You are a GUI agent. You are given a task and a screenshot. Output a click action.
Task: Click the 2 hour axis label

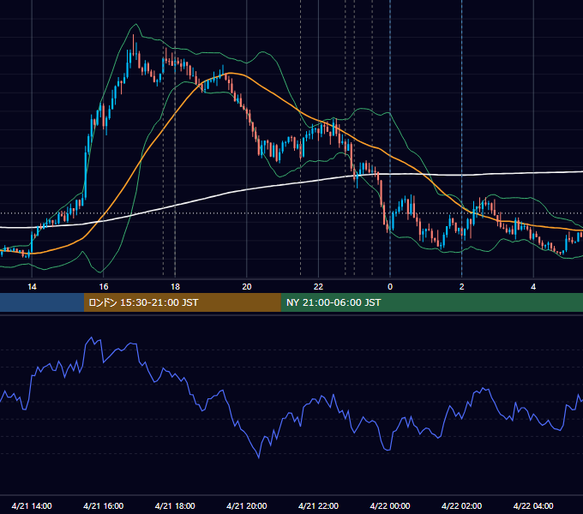[462, 287]
